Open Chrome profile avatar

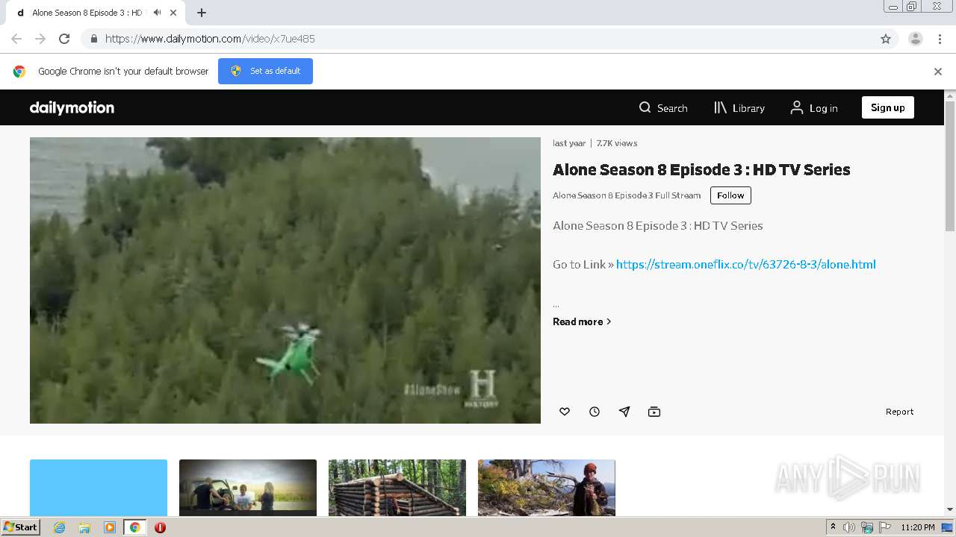[x=916, y=39]
